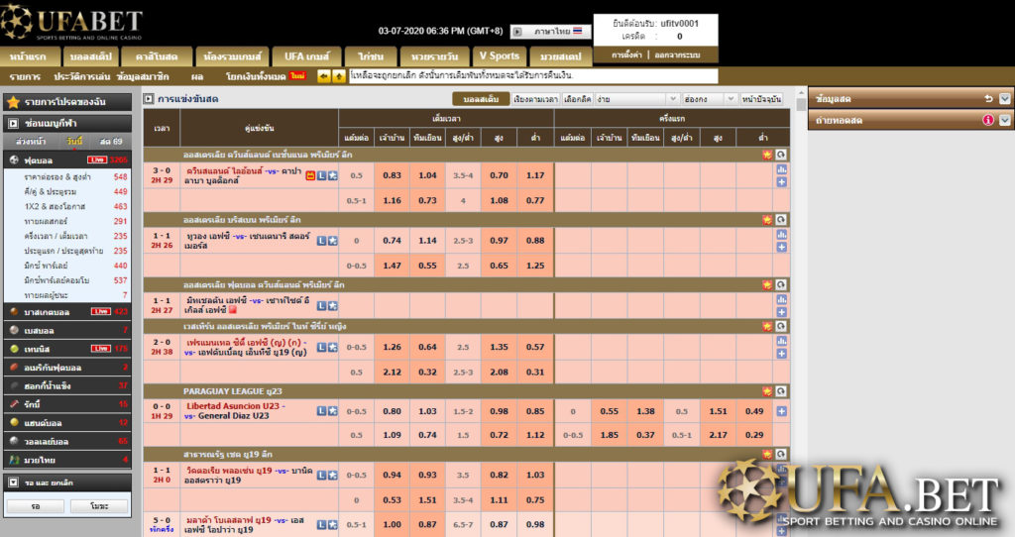
Task: Click the left arrow icon next to the announcement ticker
Action: click(323, 76)
